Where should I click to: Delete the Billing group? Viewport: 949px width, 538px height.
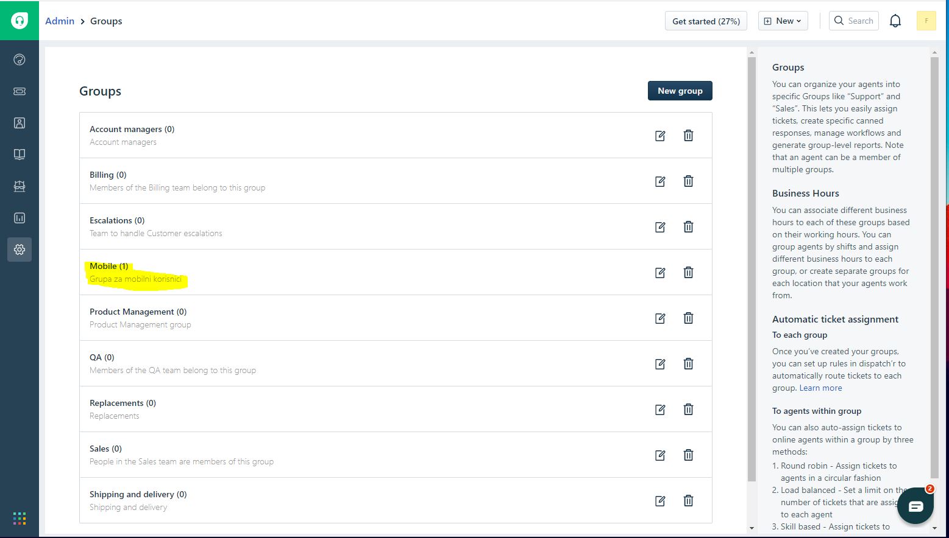688,181
